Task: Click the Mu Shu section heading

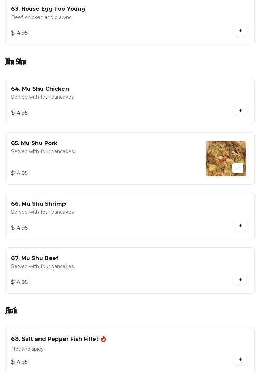Action: point(16,61)
